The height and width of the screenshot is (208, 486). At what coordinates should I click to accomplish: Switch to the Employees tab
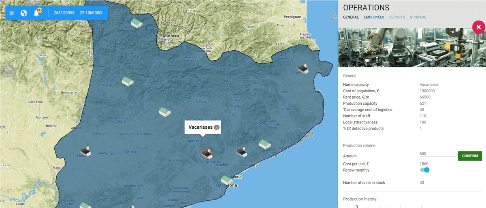(374, 17)
